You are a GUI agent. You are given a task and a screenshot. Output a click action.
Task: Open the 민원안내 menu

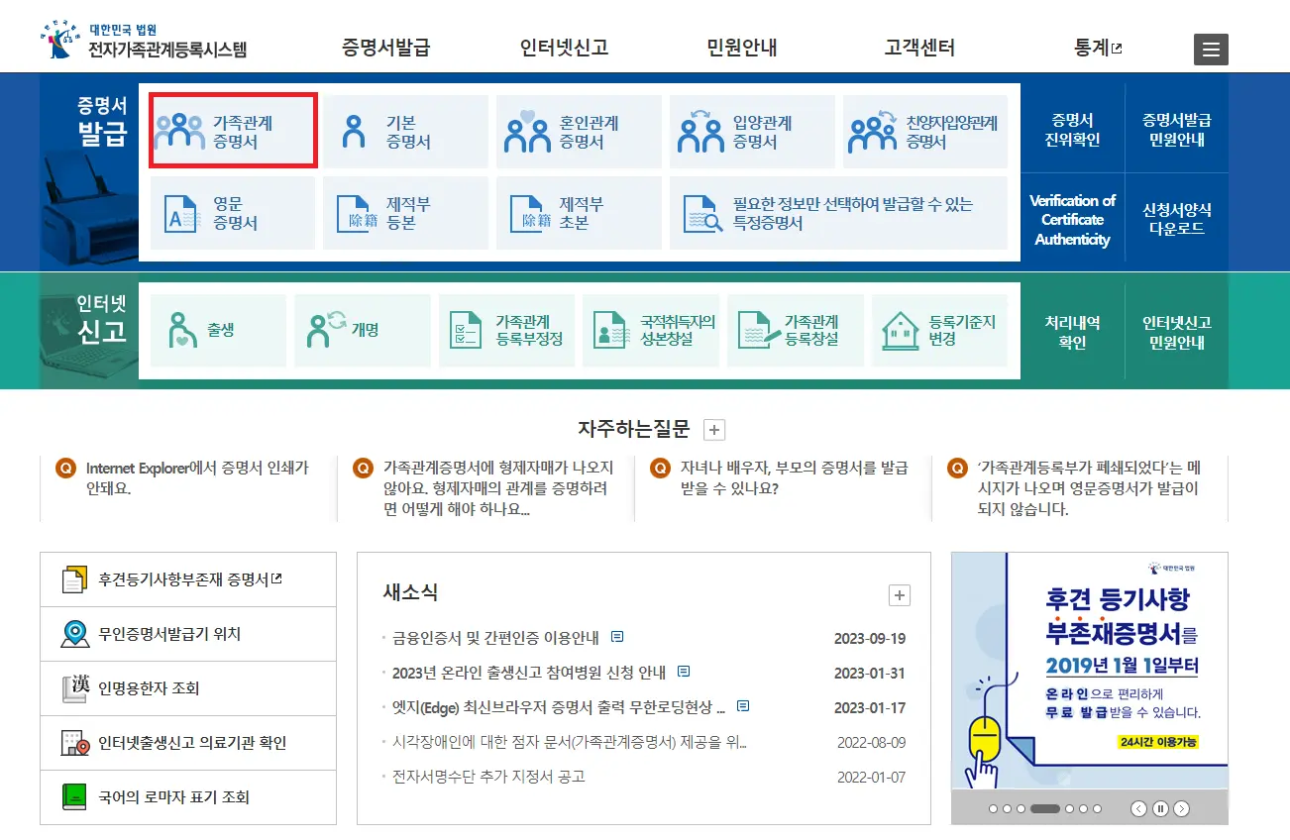coord(740,45)
